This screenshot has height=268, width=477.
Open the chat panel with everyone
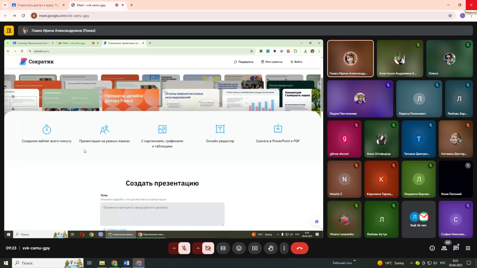(456, 248)
